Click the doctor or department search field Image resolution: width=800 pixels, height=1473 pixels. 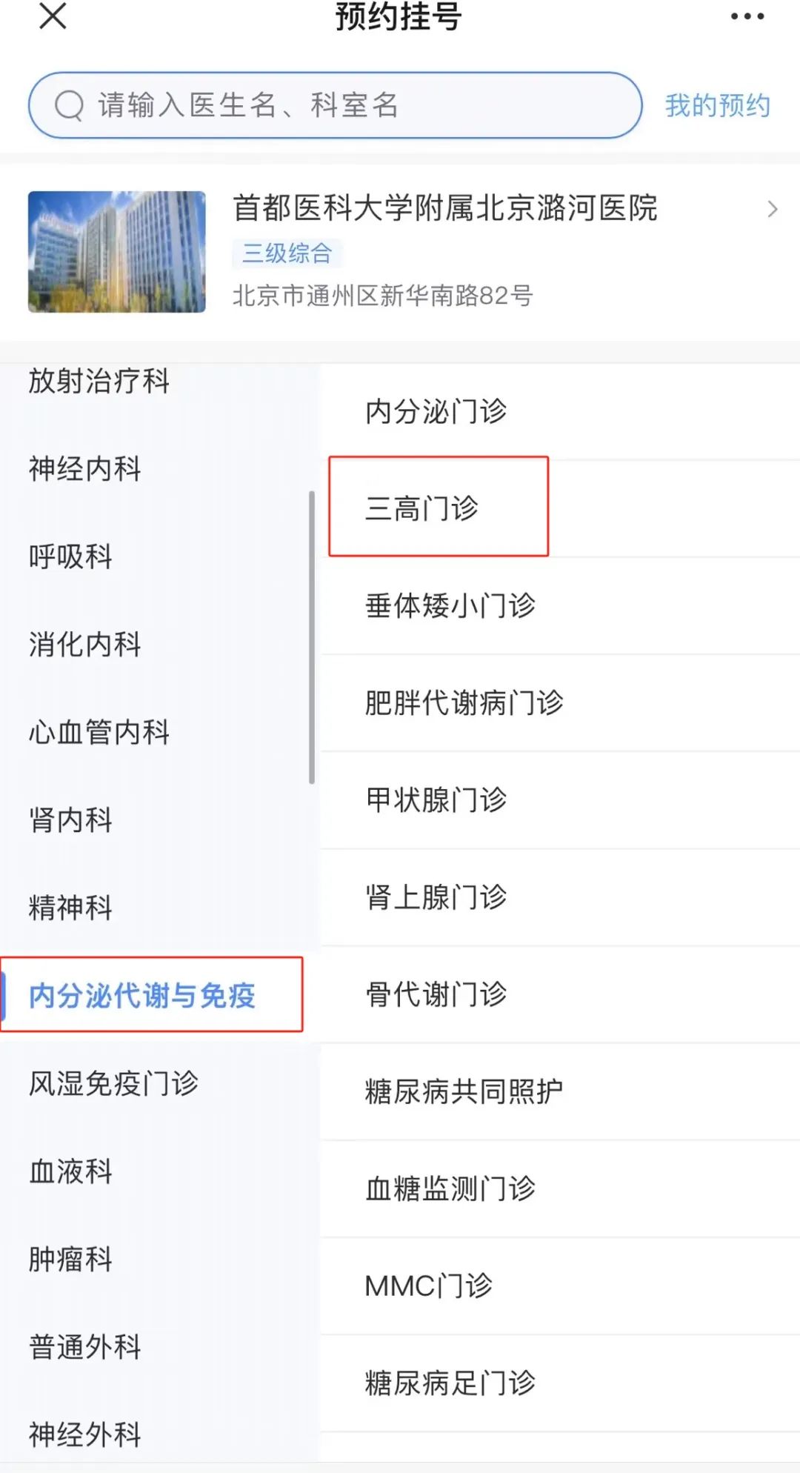356,105
